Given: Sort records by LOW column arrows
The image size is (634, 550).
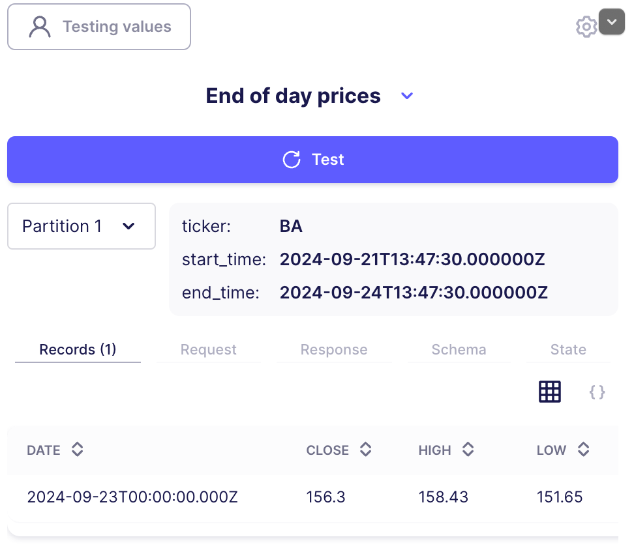Looking at the screenshot, I should [x=583, y=450].
